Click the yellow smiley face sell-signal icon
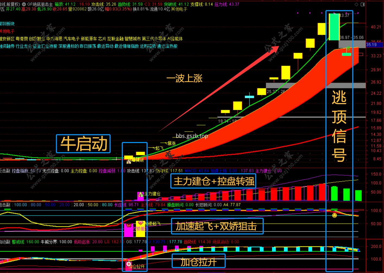Screen dimensions: 384x273 (335, 215)
